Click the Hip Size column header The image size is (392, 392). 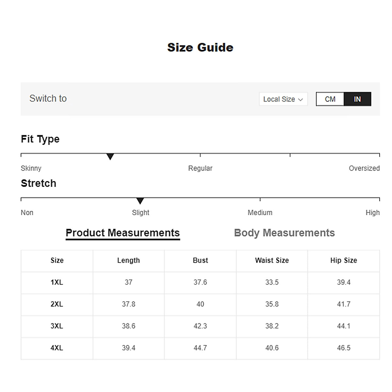(344, 260)
